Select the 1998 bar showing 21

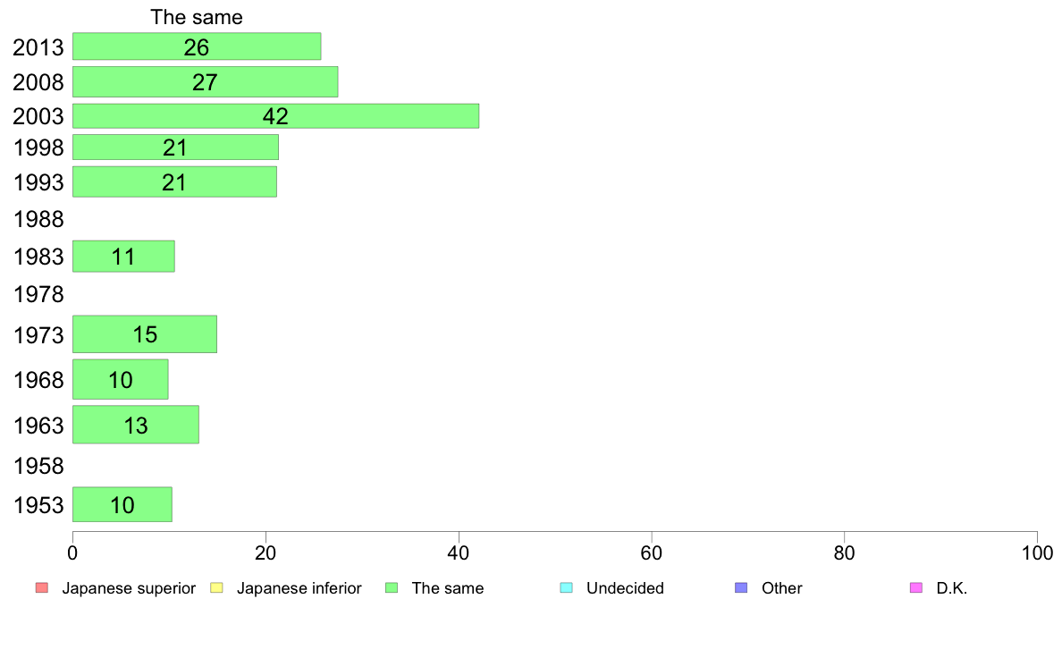tap(175, 147)
